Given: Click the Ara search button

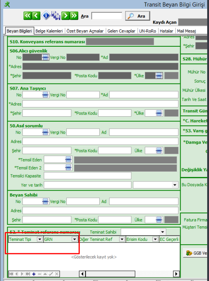Looking at the screenshot, I should point(138,16).
